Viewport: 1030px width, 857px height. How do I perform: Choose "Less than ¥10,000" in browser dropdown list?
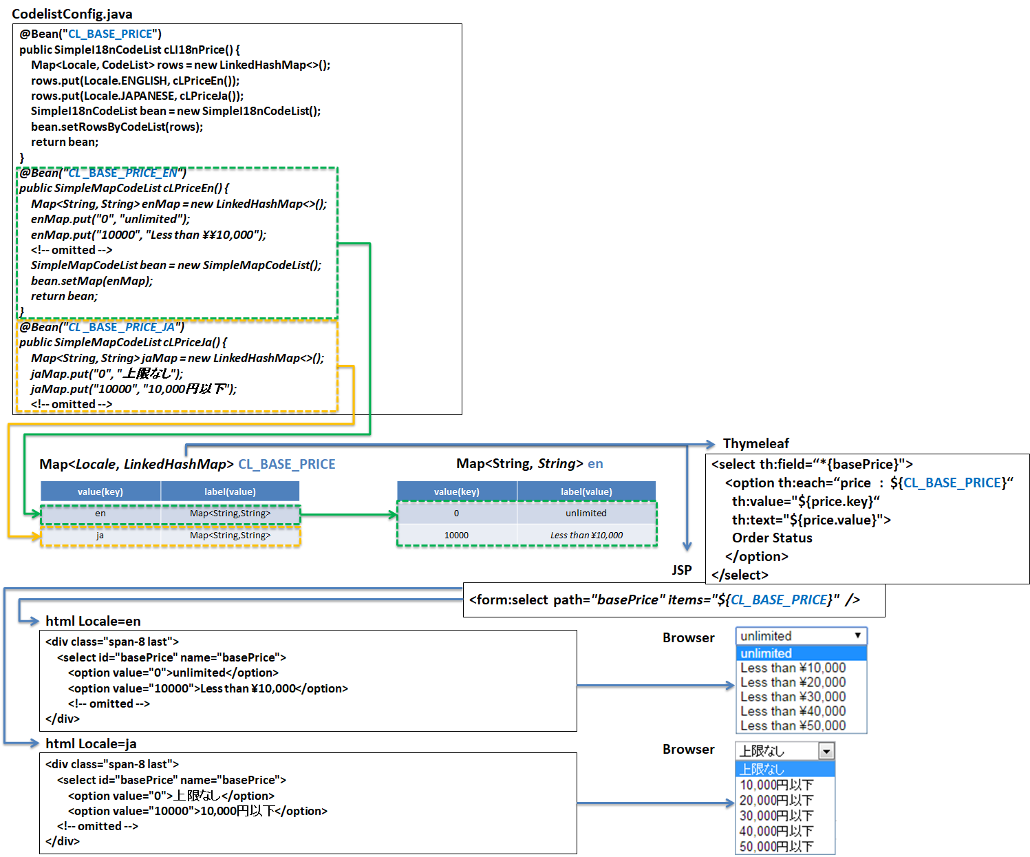point(793,668)
